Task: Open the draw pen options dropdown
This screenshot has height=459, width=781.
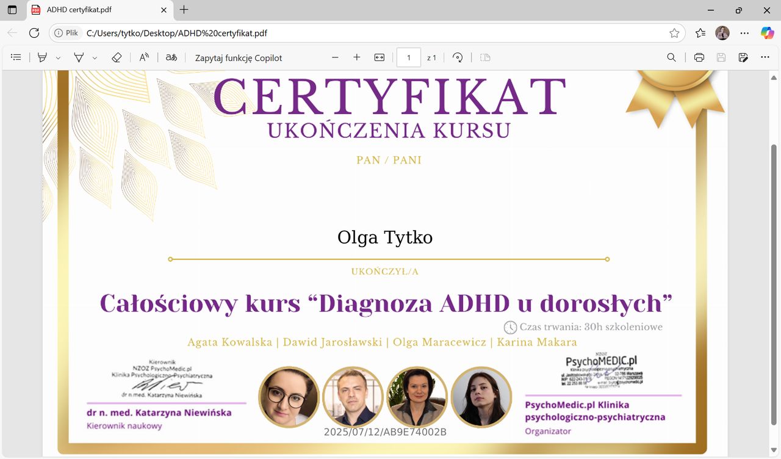Action: 95,58
